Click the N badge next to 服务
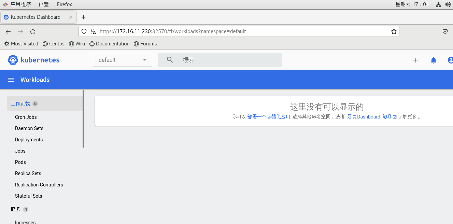The height and width of the screenshot is (224, 453). click(26, 209)
